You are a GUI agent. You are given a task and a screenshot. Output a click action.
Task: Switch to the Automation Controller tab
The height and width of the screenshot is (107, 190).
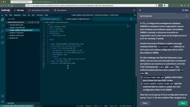[x=39, y=10]
